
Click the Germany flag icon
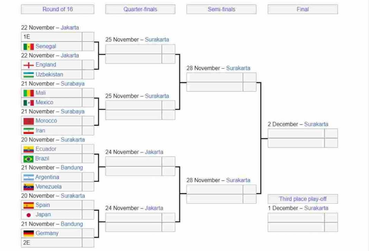click(x=28, y=233)
